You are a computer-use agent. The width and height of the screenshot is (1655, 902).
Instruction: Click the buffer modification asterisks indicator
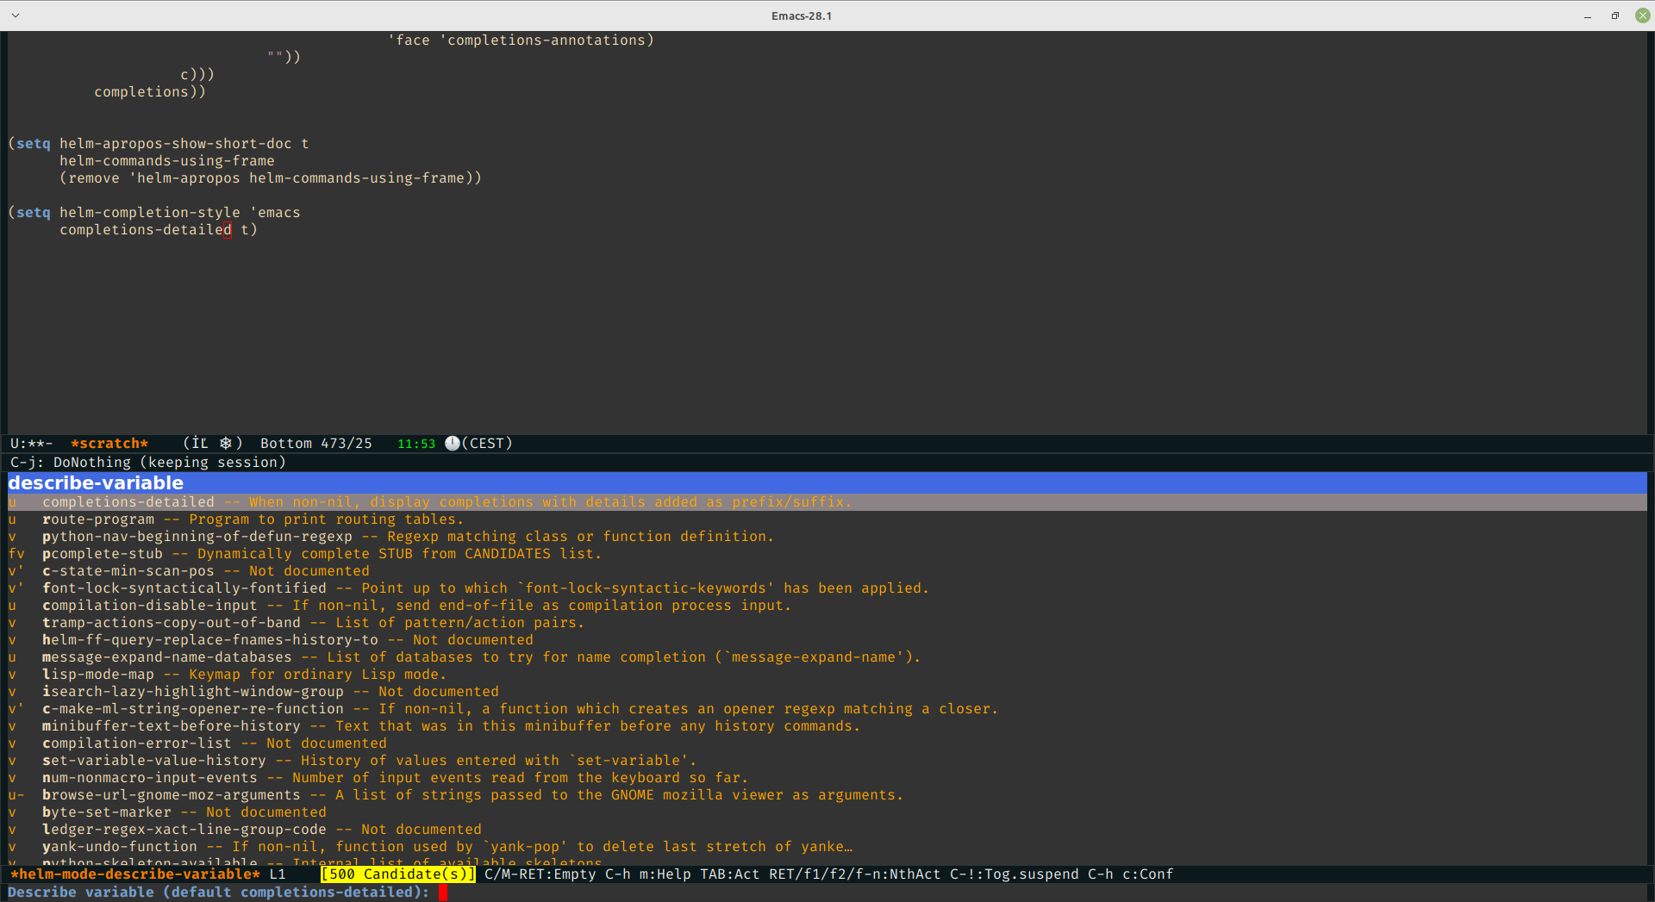coord(36,444)
